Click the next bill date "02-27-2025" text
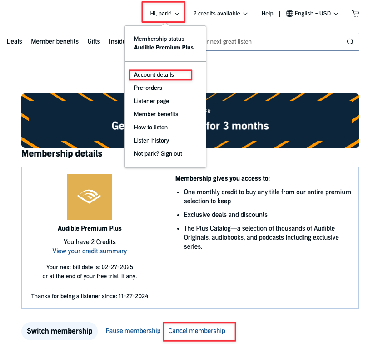The height and width of the screenshot is (344, 388). point(117,267)
